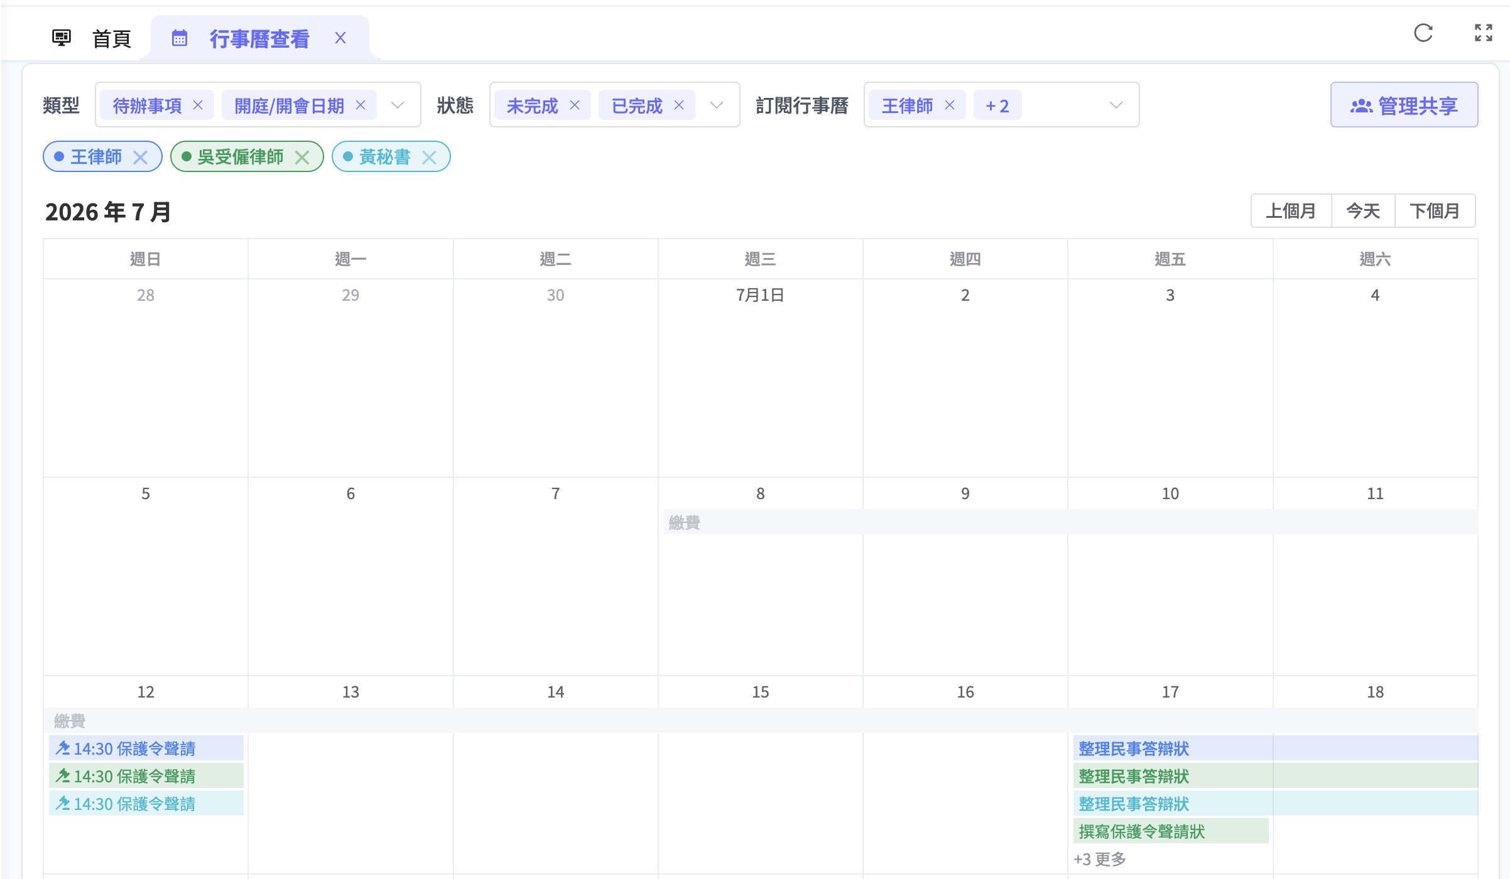
Task: Click the gavel icon on blue 14:30 event
Action: (62, 748)
